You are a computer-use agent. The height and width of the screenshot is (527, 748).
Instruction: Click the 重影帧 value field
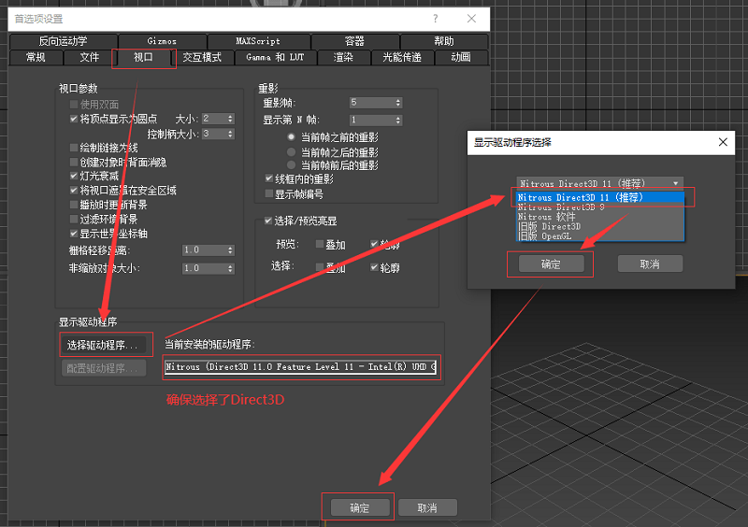tap(372, 103)
